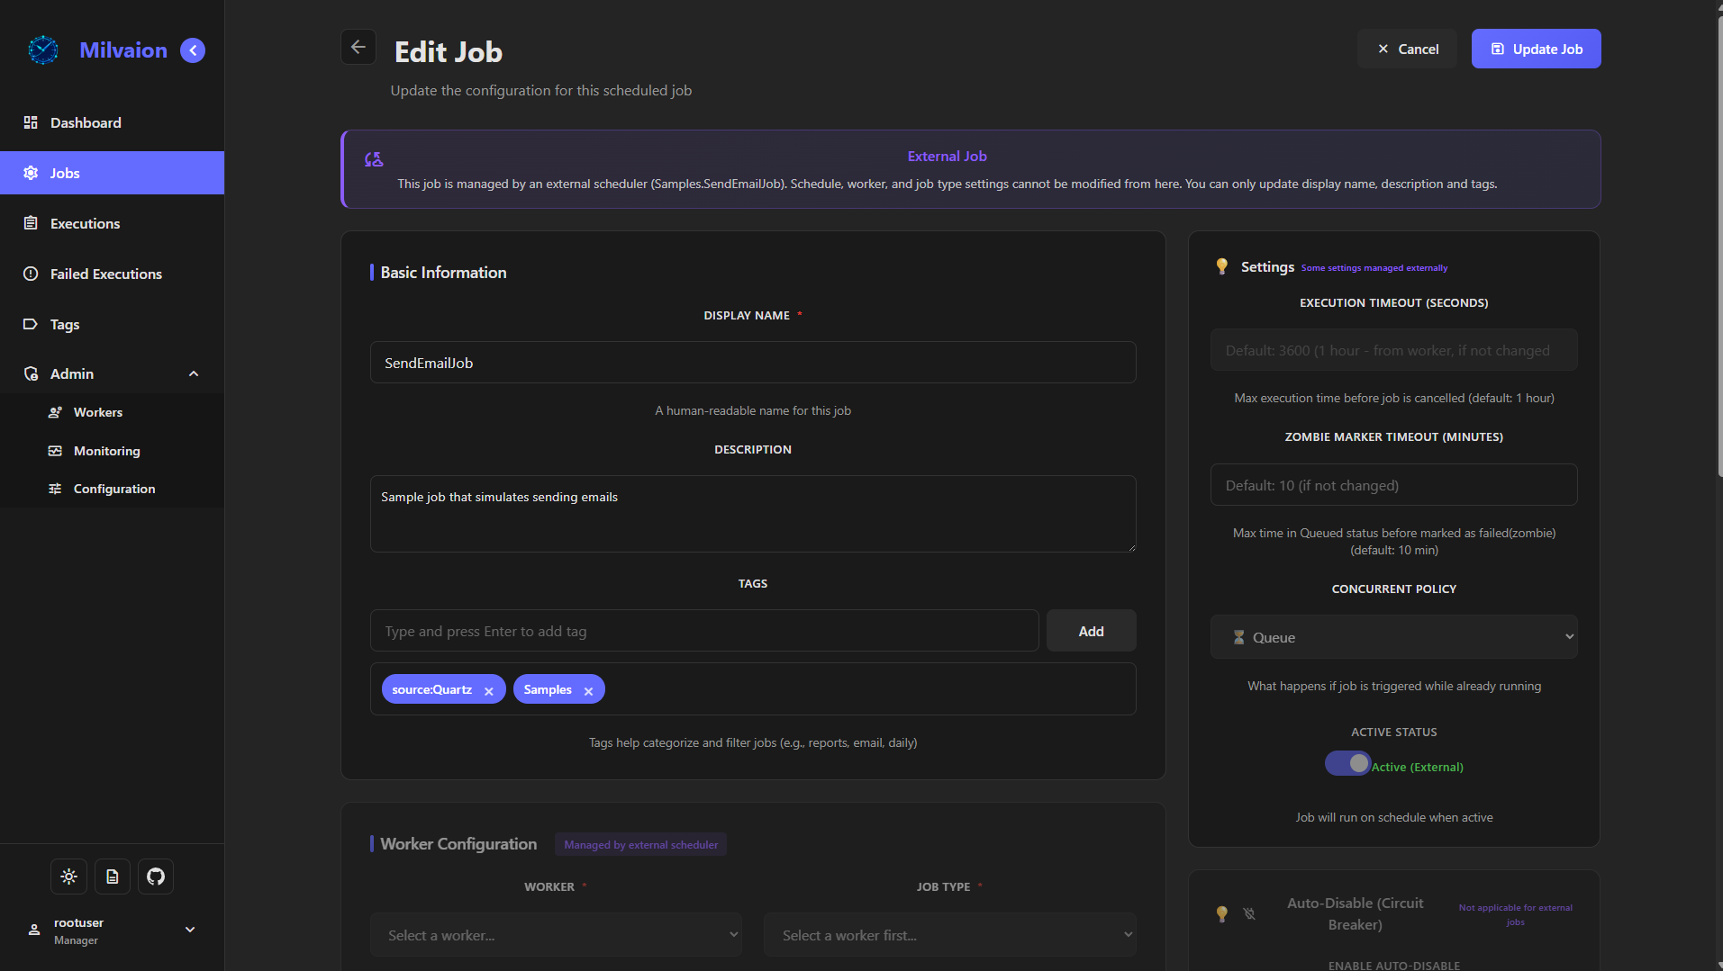
Task: Open Failed Executions from the sidebar
Action: (105, 274)
